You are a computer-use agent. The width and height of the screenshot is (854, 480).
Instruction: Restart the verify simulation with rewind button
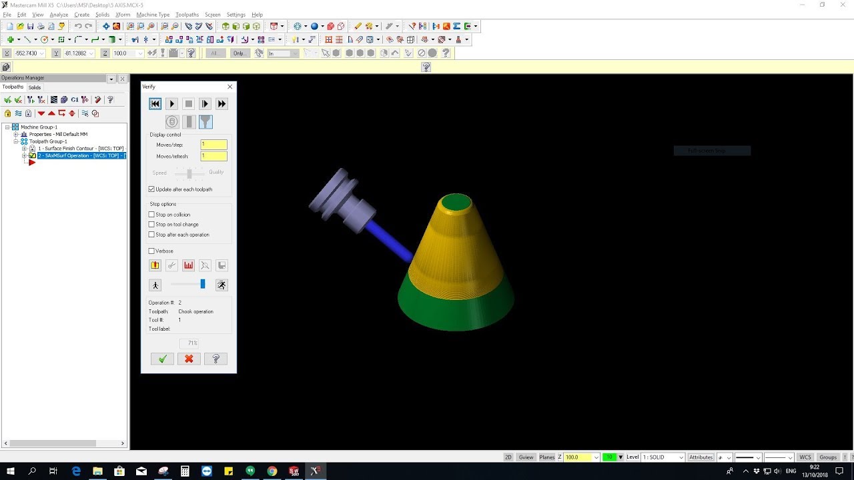pos(155,103)
